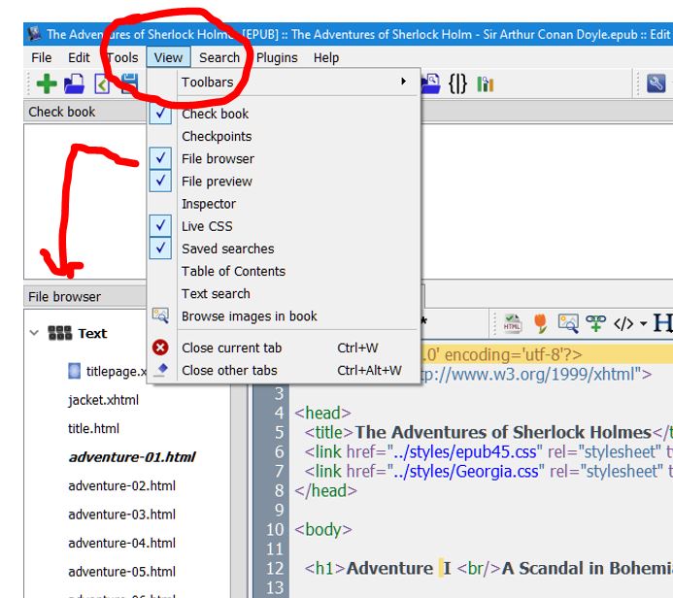This screenshot has height=598, width=673.
Task: Collapse the Text folder chevron
Action: (x=34, y=332)
